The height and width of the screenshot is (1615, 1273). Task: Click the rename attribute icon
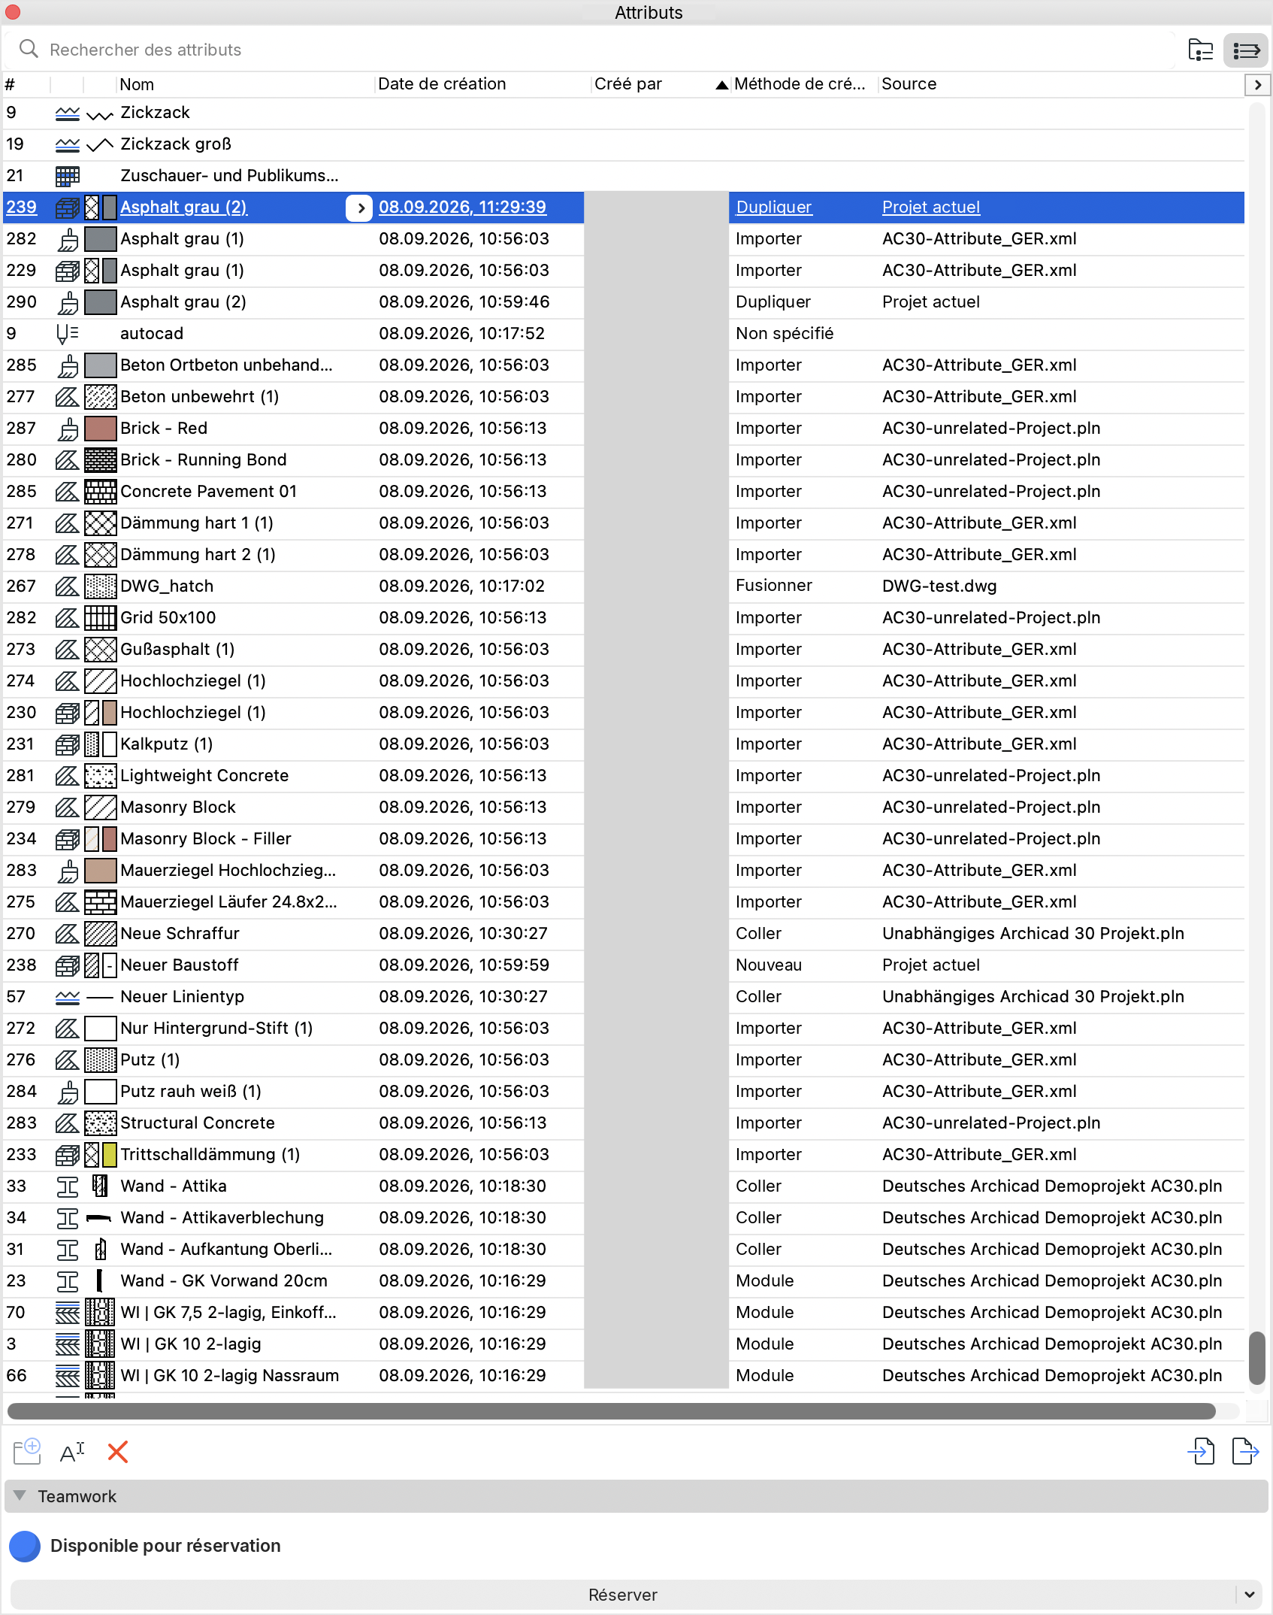pos(72,1451)
